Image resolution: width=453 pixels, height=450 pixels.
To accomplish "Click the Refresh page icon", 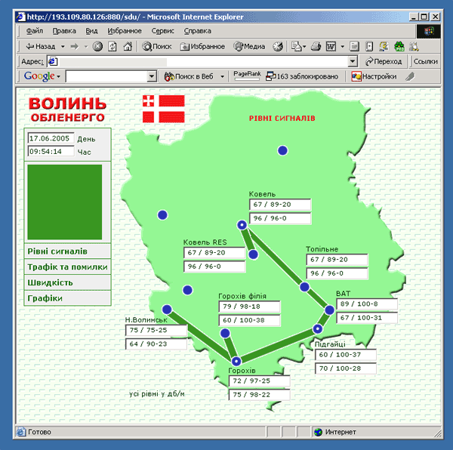I will [112, 46].
